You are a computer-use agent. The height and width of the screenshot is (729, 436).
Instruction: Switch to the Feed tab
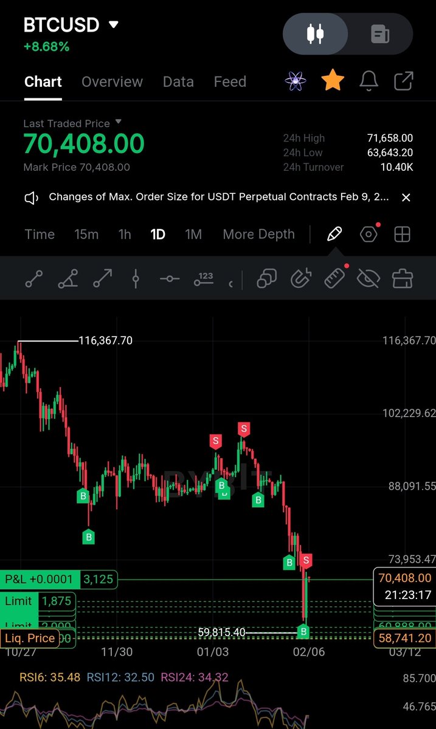(x=230, y=81)
